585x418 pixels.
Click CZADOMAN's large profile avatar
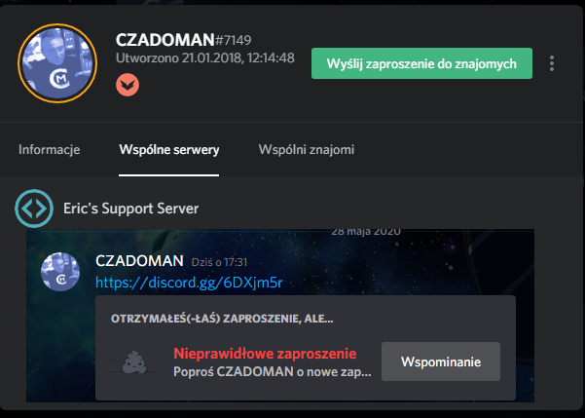coord(57,63)
